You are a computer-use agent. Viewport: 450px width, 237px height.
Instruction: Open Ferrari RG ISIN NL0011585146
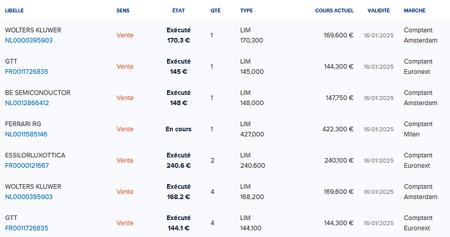[x=26, y=134]
